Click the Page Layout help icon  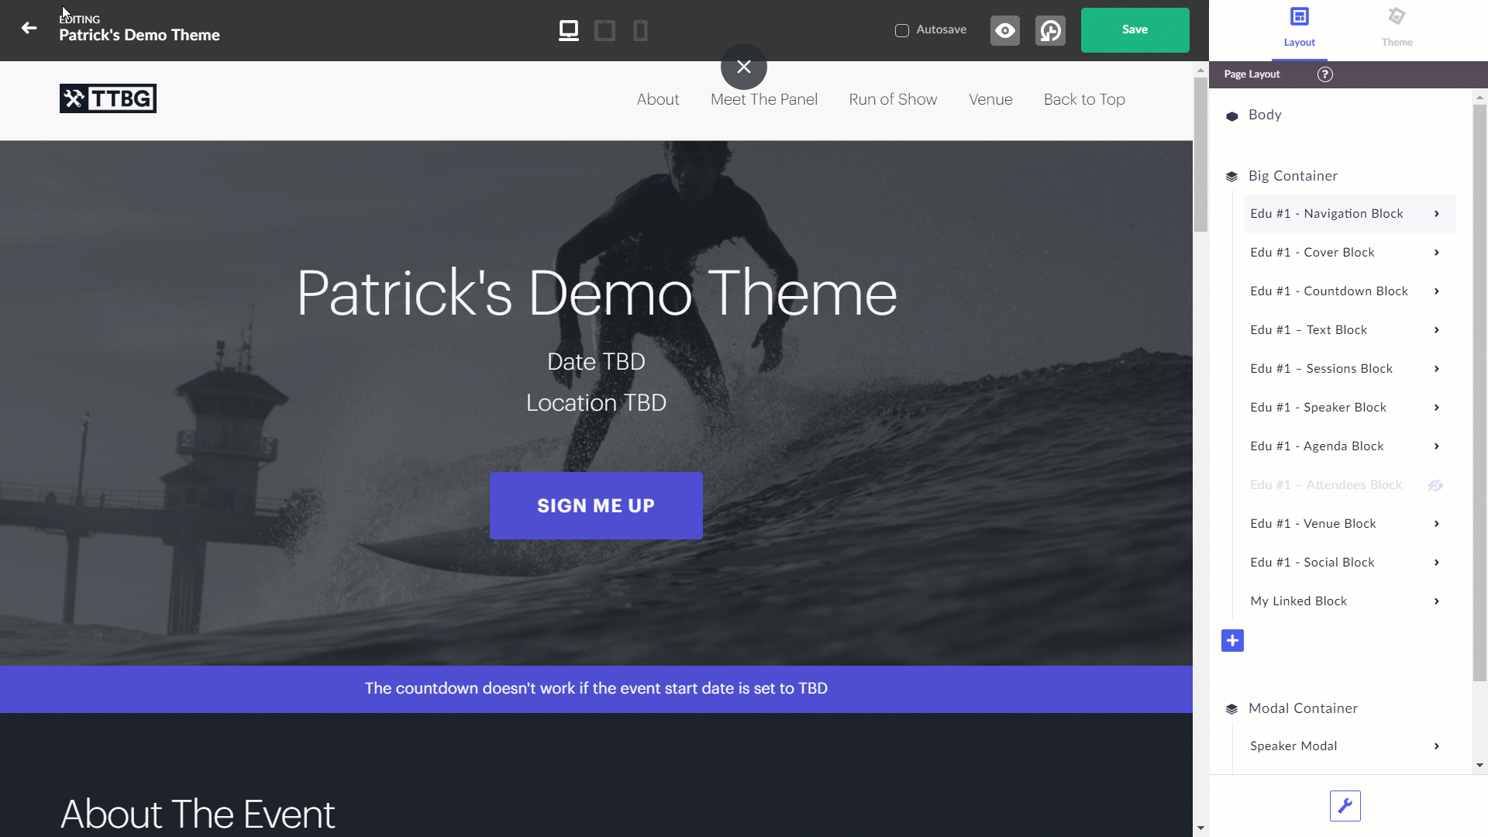coord(1325,74)
